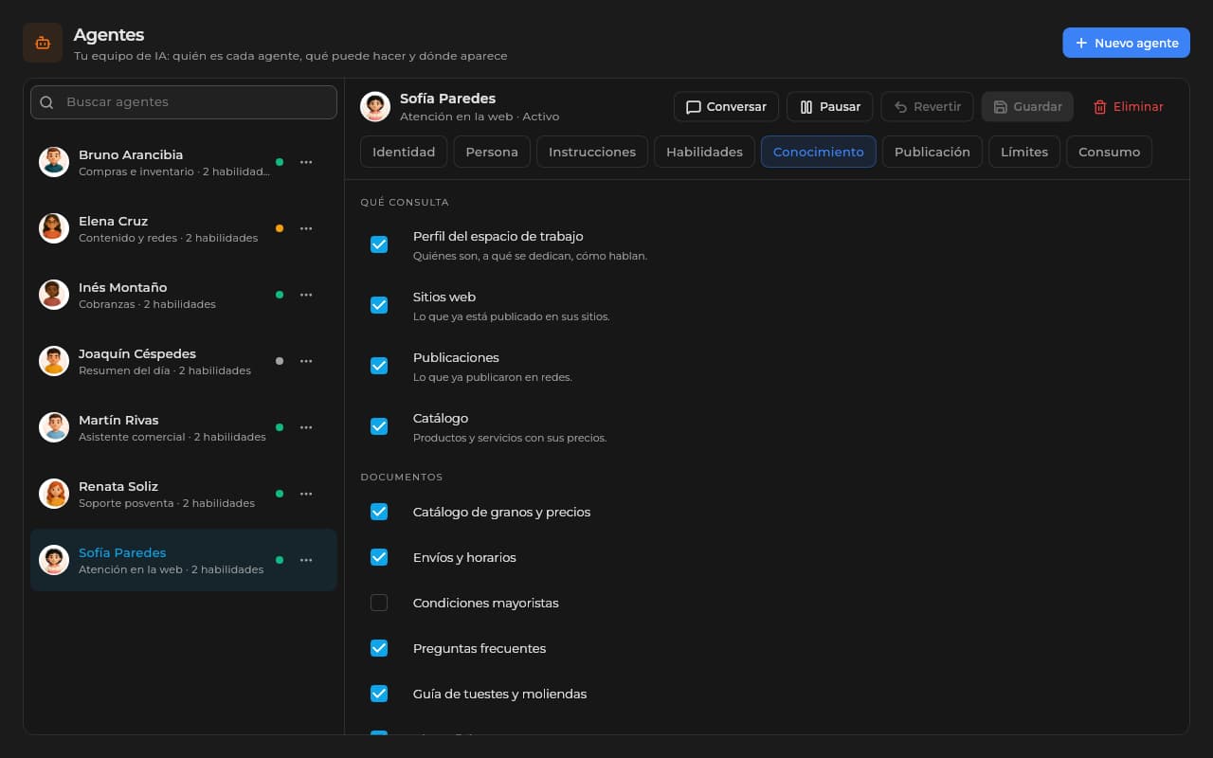The width and height of the screenshot is (1213, 758).
Task: Select Inés Montaño in agent list
Action: click(184, 295)
